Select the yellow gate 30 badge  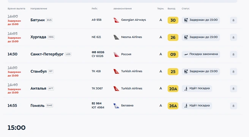pyautogui.click(x=173, y=20)
